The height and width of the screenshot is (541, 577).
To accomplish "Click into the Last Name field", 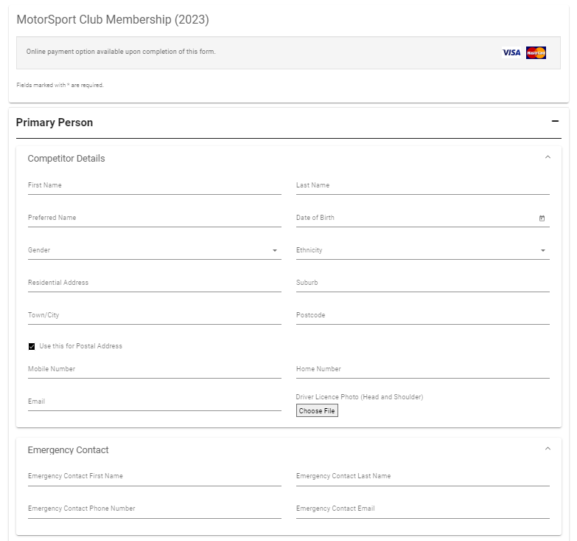I will pos(422,186).
